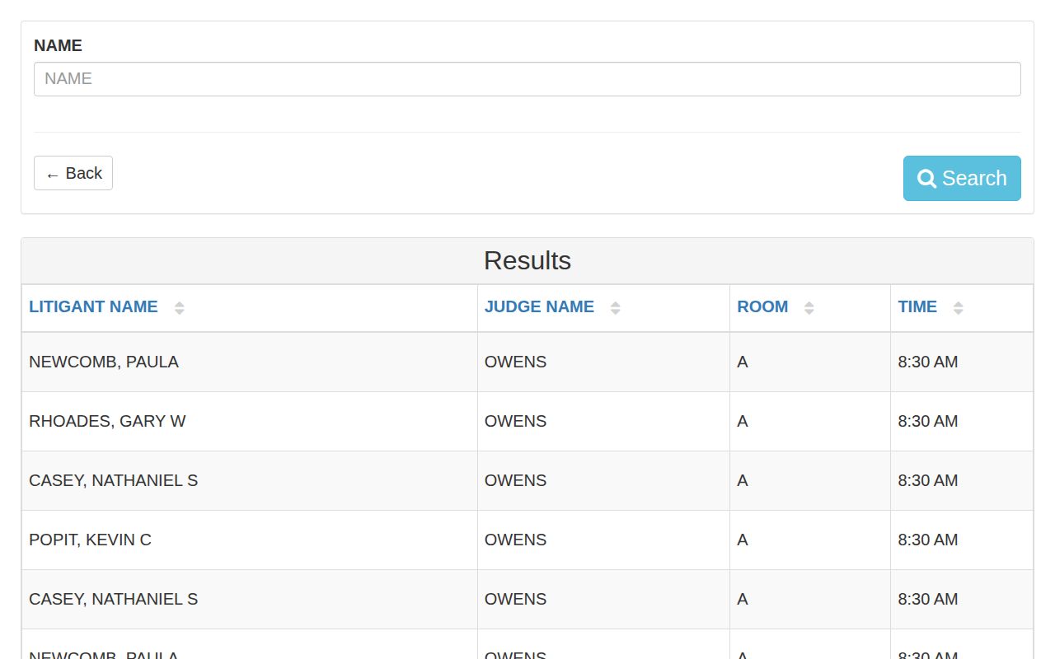Run the query with the Search button
1055x659 pixels.
click(962, 178)
